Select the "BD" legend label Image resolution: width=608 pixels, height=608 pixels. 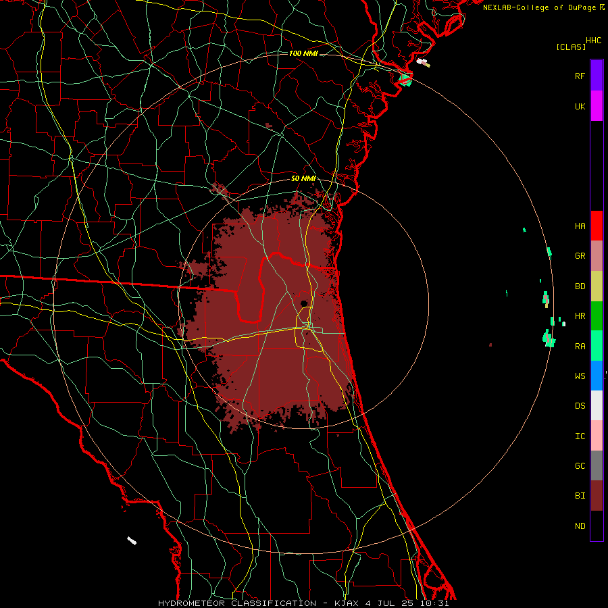pyautogui.click(x=580, y=286)
